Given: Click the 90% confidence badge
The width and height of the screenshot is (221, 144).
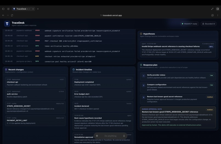Looking at the screenshot, I should [211, 47].
